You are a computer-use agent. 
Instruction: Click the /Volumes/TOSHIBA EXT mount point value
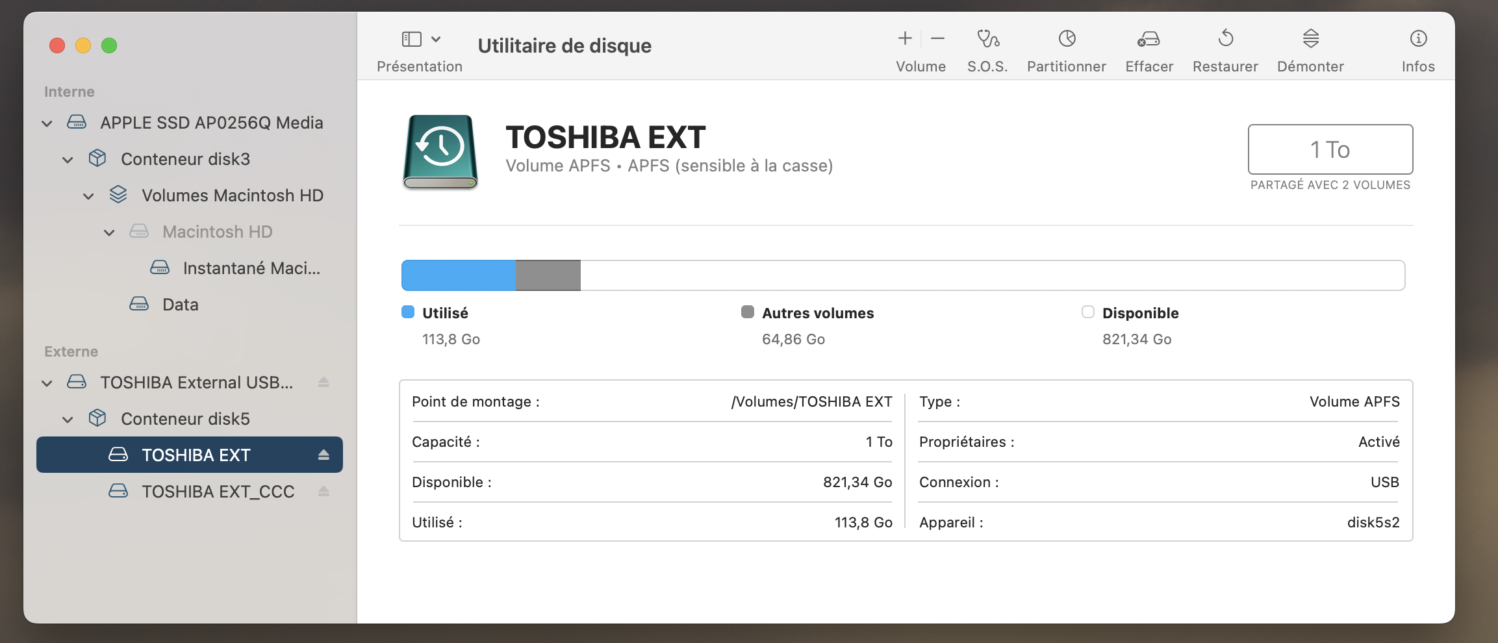tap(812, 402)
